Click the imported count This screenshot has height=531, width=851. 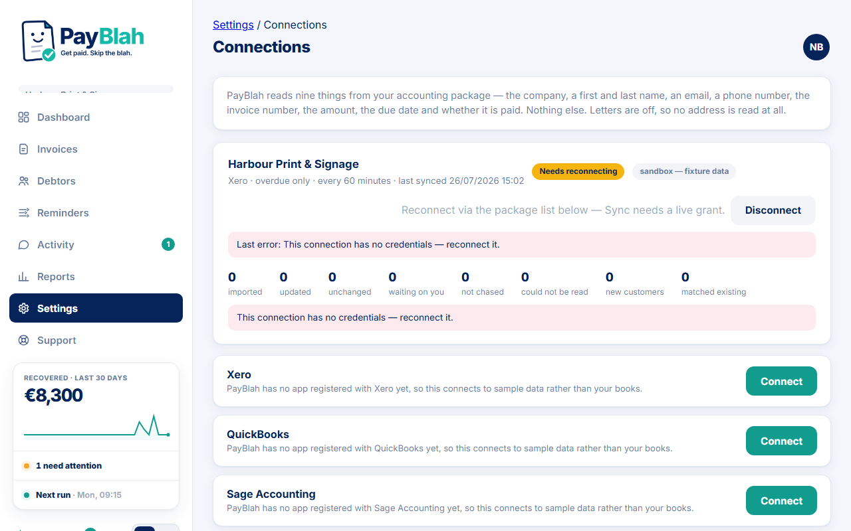point(245,283)
